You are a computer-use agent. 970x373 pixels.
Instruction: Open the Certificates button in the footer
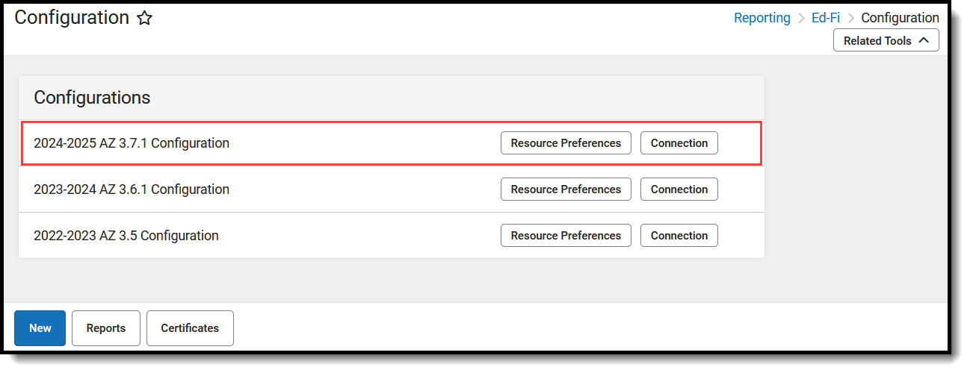pyautogui.click(x=190, y=328)
